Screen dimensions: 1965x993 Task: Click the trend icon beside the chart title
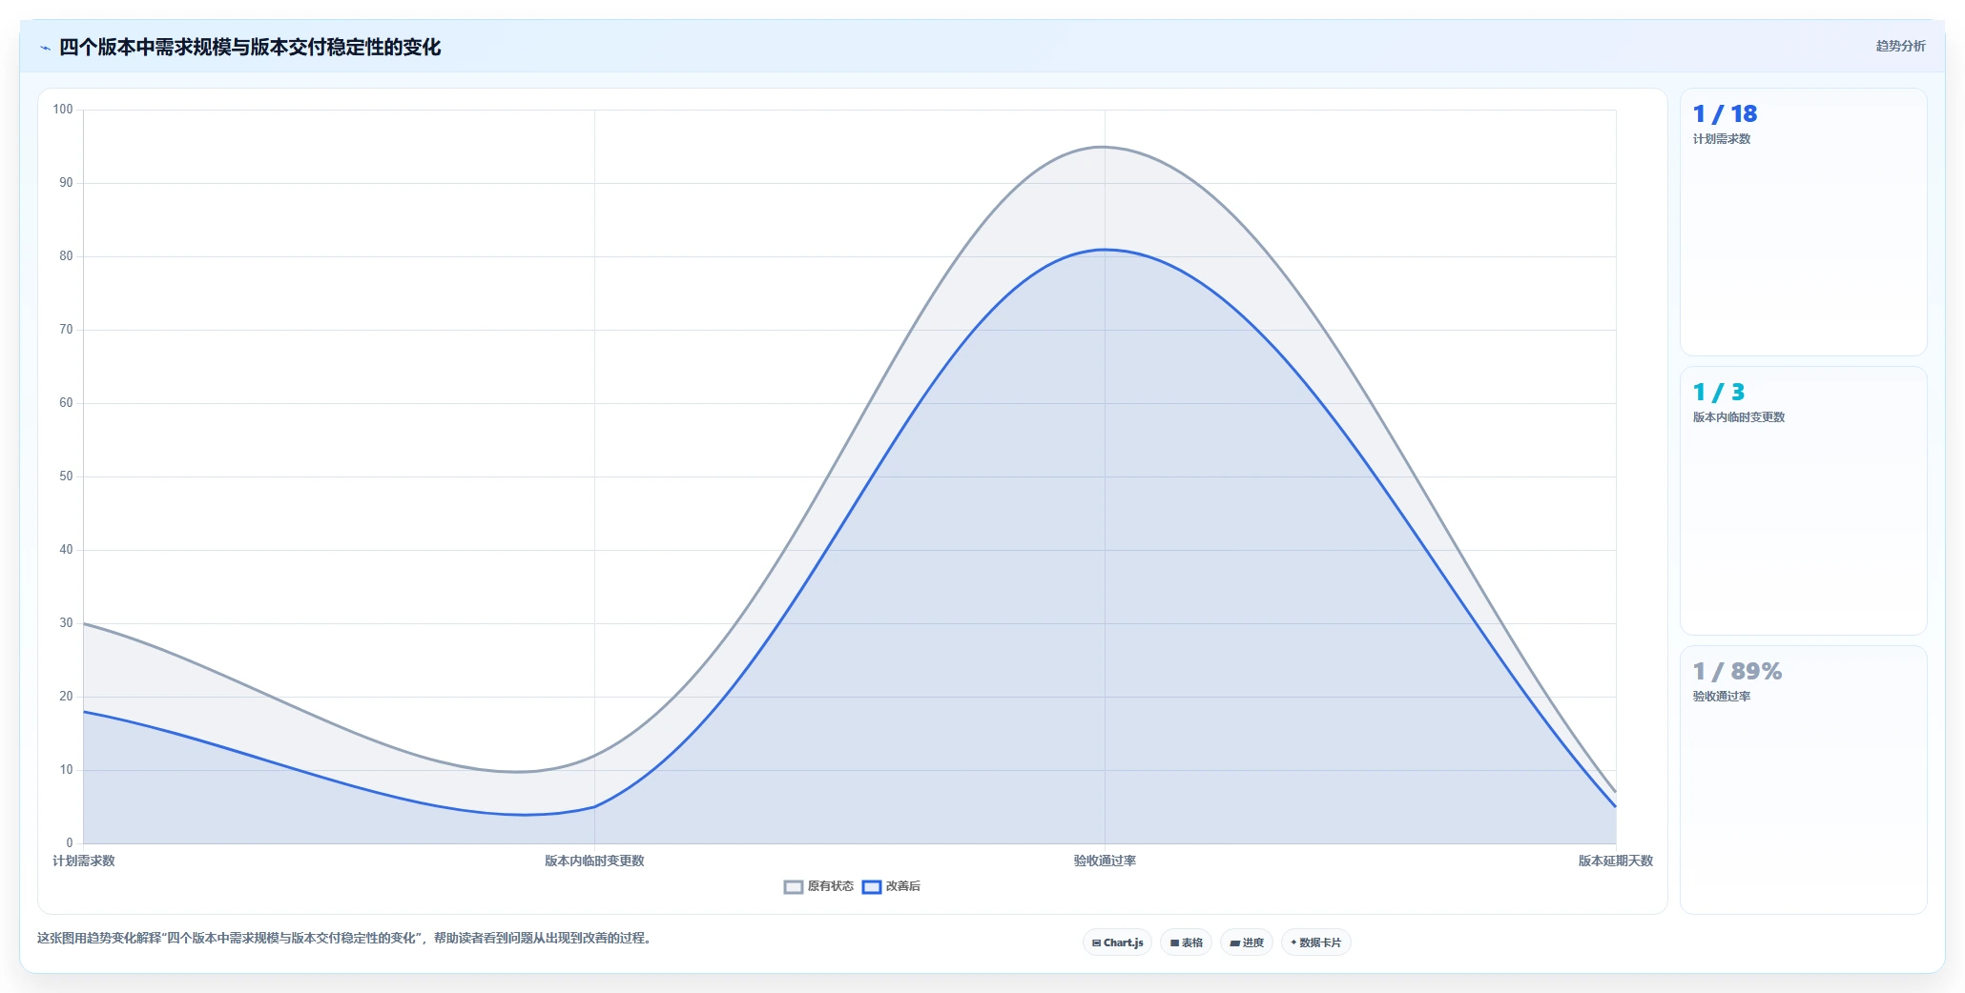(x=45, y=48)
